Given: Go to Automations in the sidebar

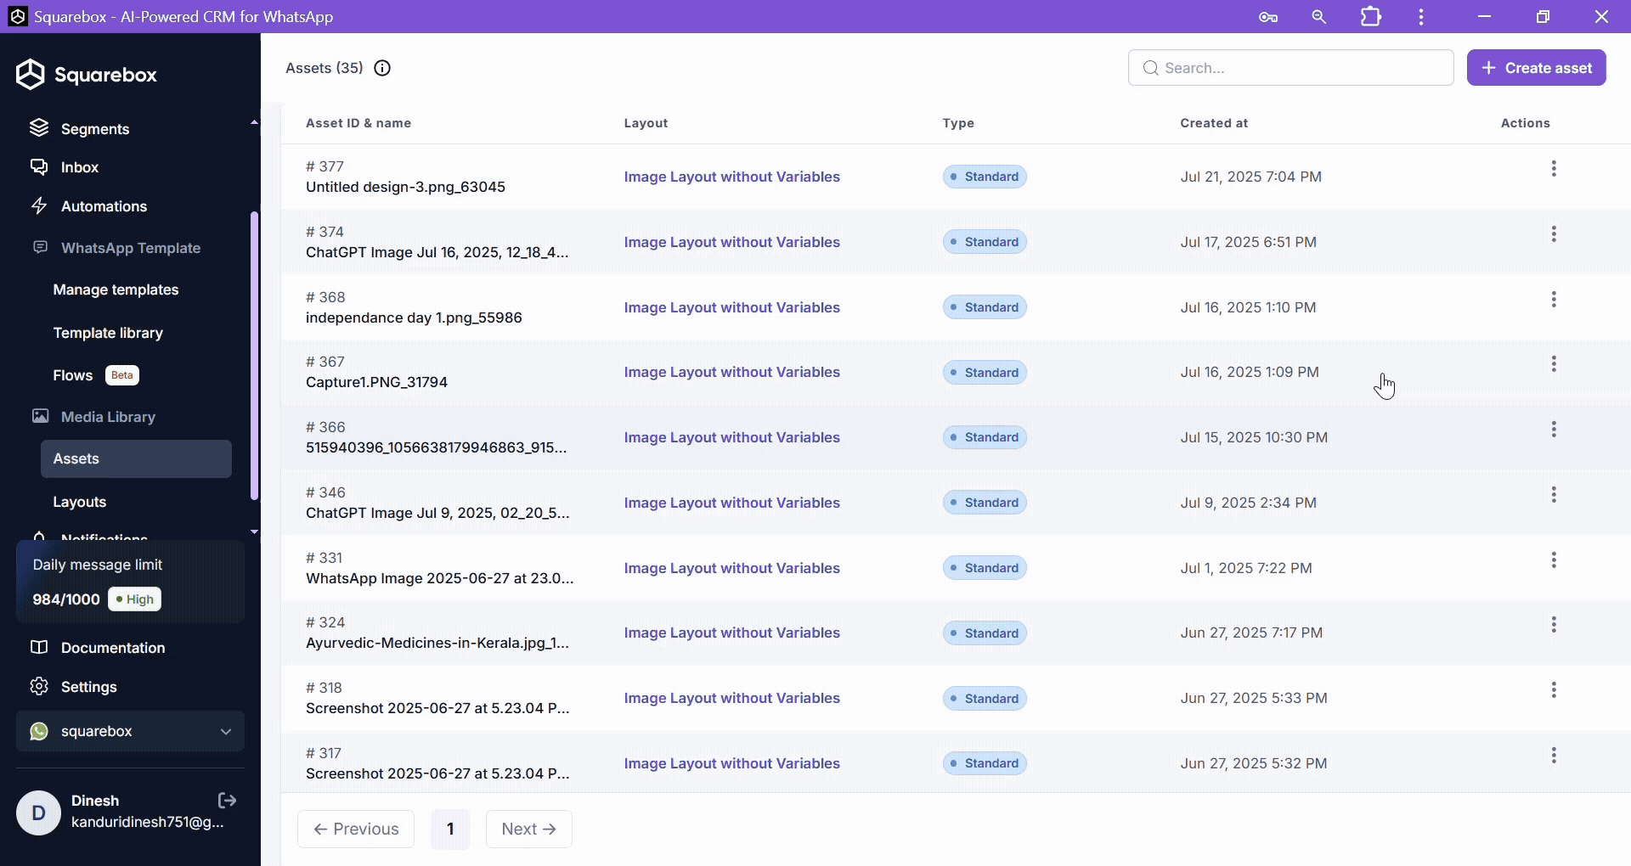Looking at the screenshot, I should pyautogui.click(x=104, y=206).
